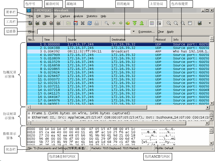Save the capture file with floppy icon
The height and width of the screenshot is (161, 215).
76,23
